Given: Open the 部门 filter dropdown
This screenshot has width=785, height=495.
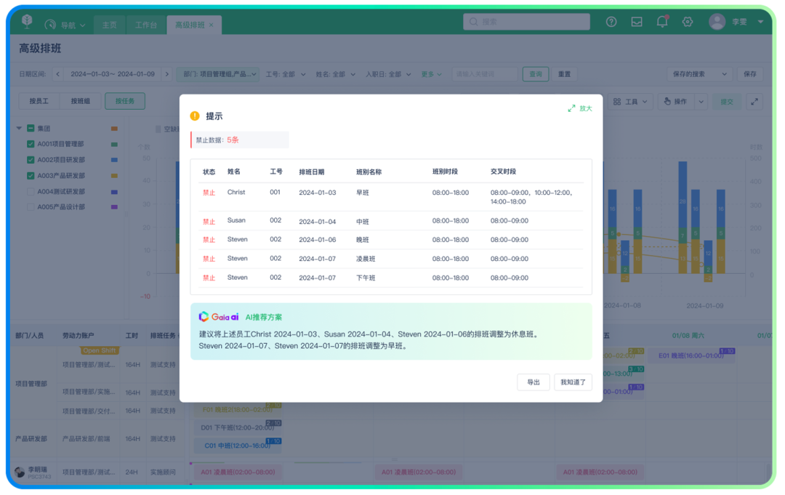Looking at the screenshot, I should pos(220,74).
